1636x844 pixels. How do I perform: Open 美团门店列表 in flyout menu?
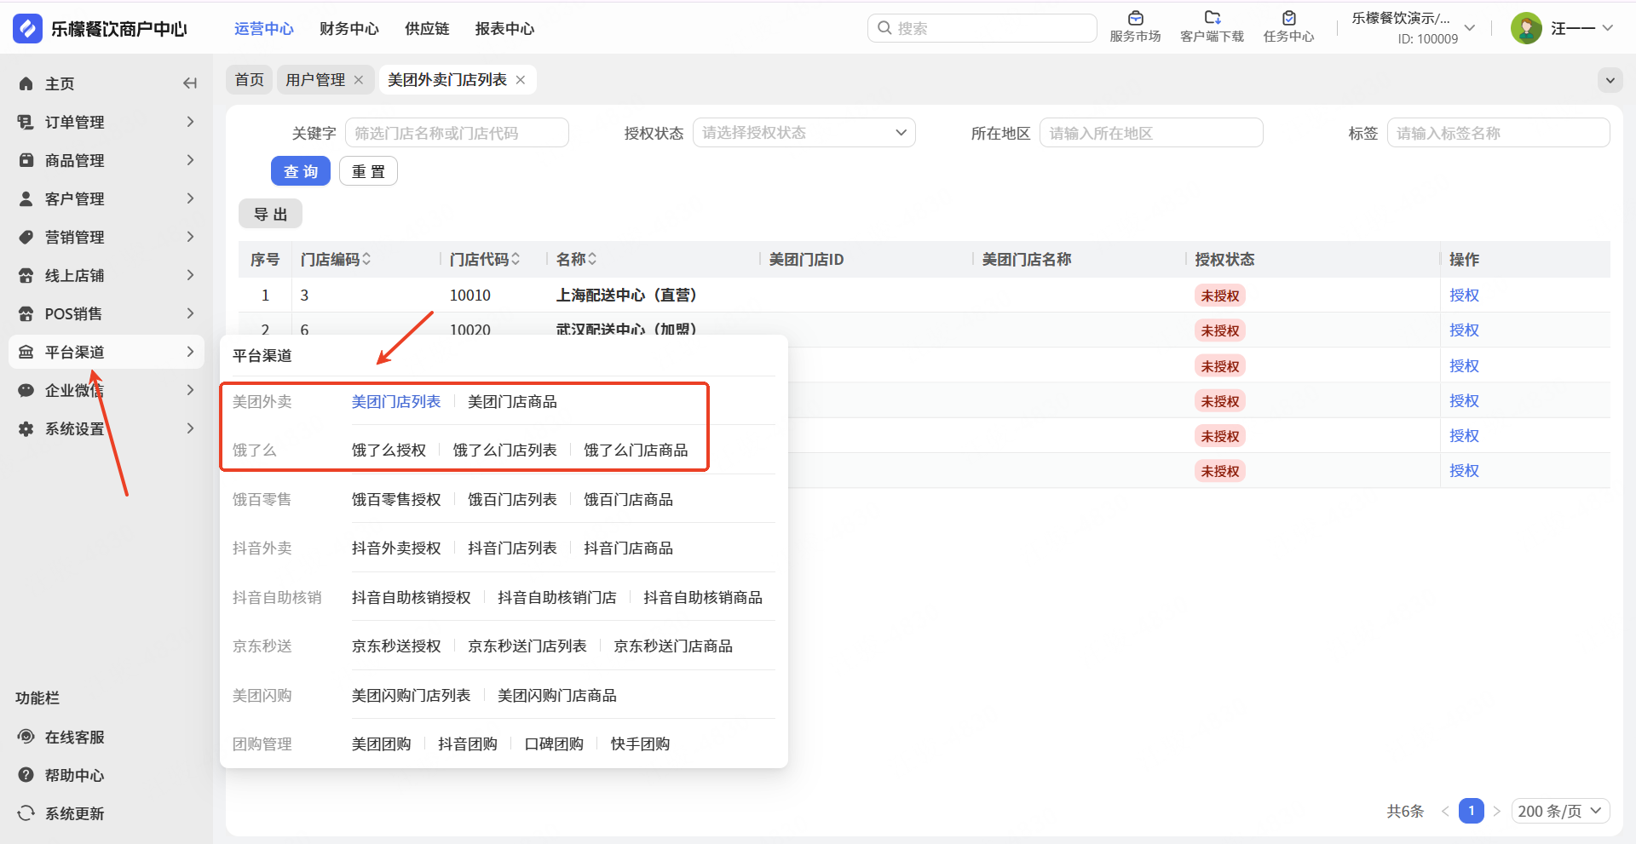(396, 401)
